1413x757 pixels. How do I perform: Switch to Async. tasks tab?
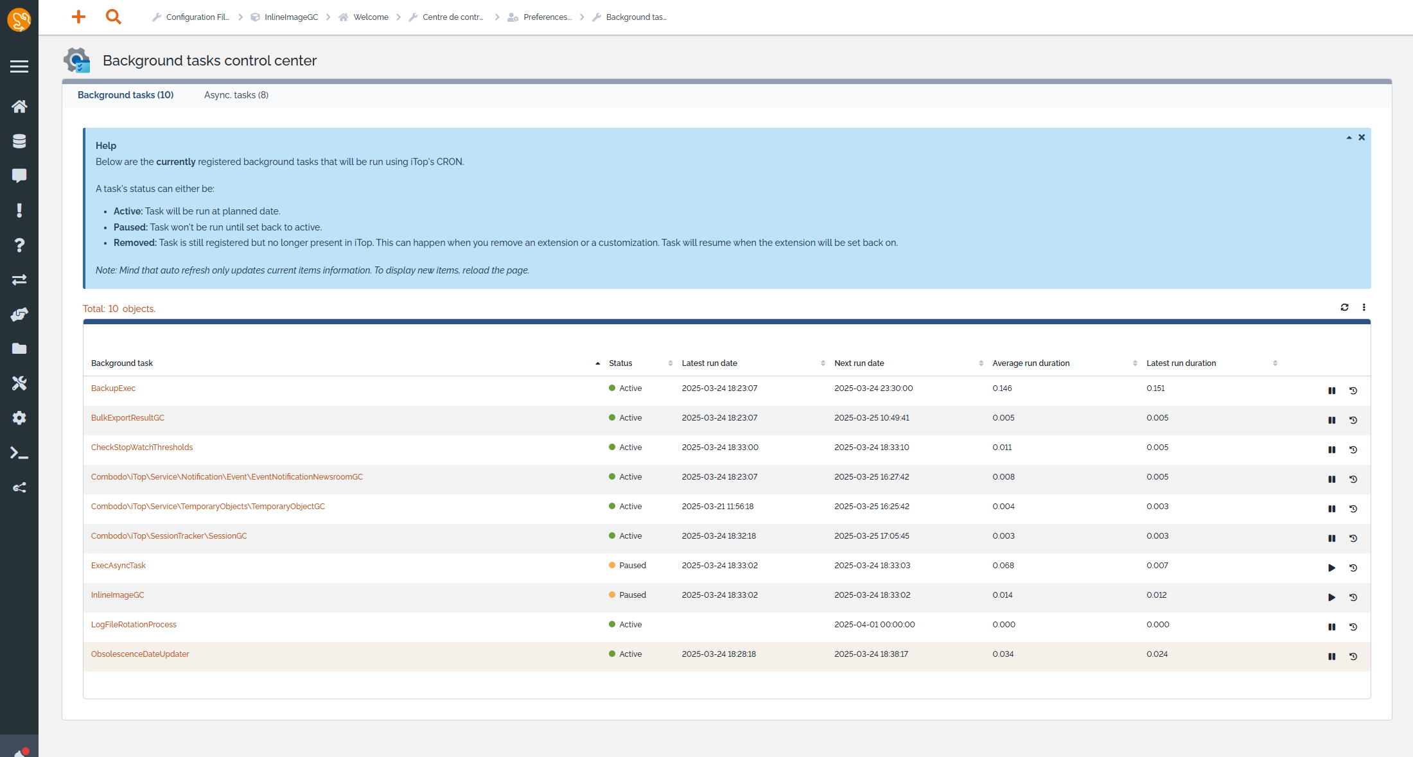pos(236,95)
